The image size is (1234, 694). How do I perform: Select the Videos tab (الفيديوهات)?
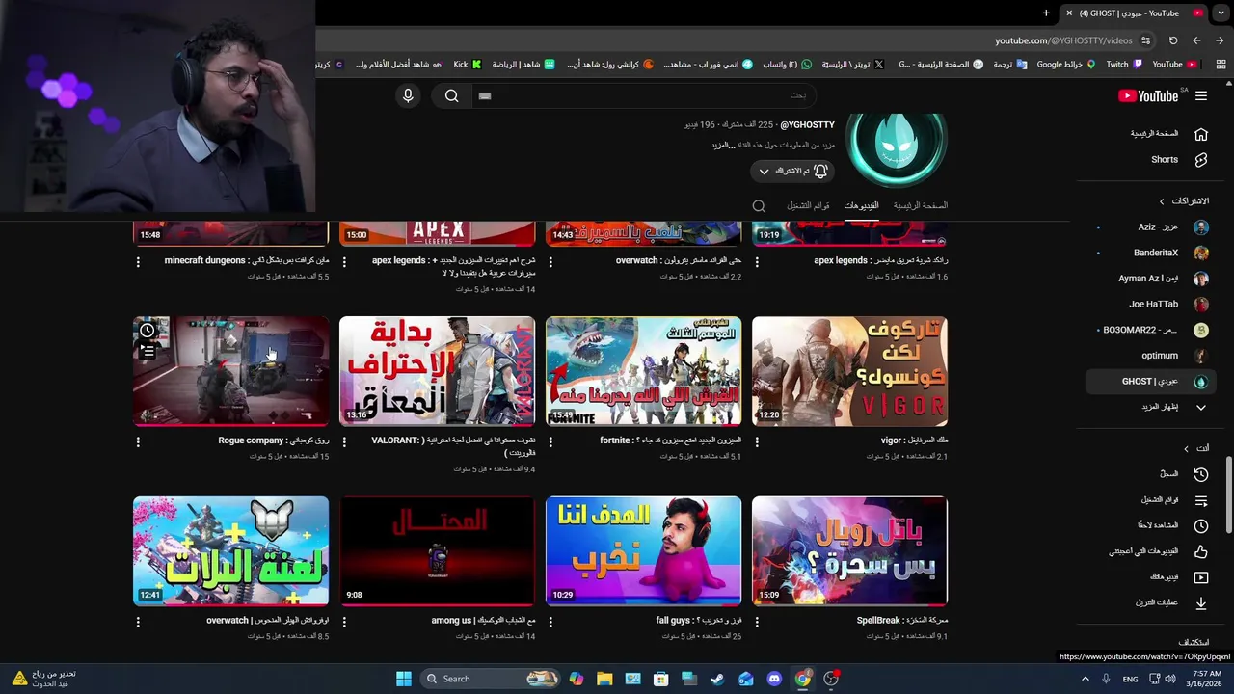tap(861, 205)
